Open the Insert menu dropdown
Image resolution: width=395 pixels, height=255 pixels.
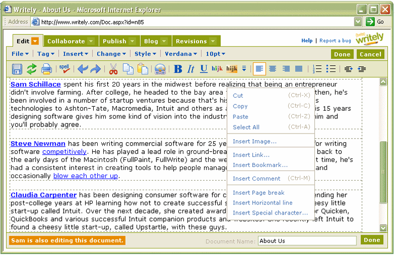tap(75, 54)
